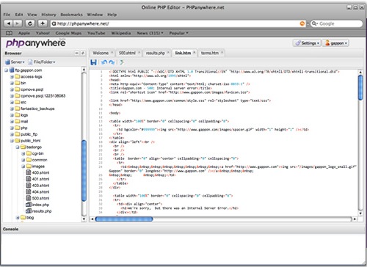The width and height of the screenshot is (367, 267).
Task: Open the History menu
Action: [48, 15]
